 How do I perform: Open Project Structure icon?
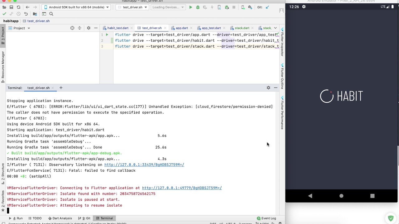[x=35, y=14]
